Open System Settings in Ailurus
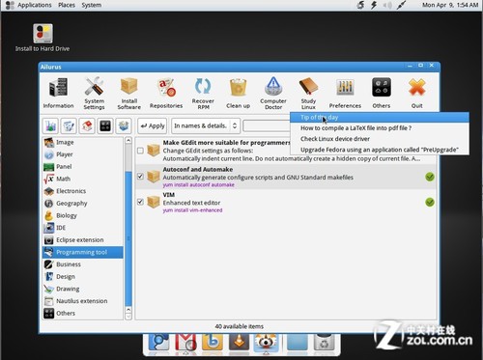 click(94, 93)
